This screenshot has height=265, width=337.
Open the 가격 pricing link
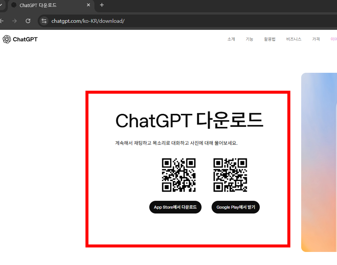[316, 39]
